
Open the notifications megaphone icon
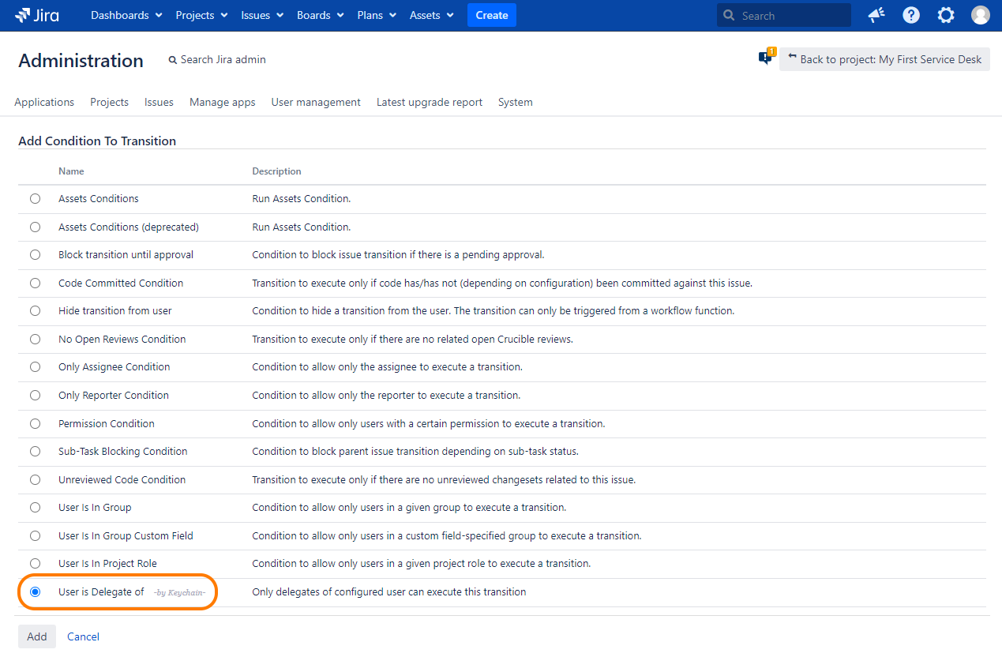tap(876, 15)
